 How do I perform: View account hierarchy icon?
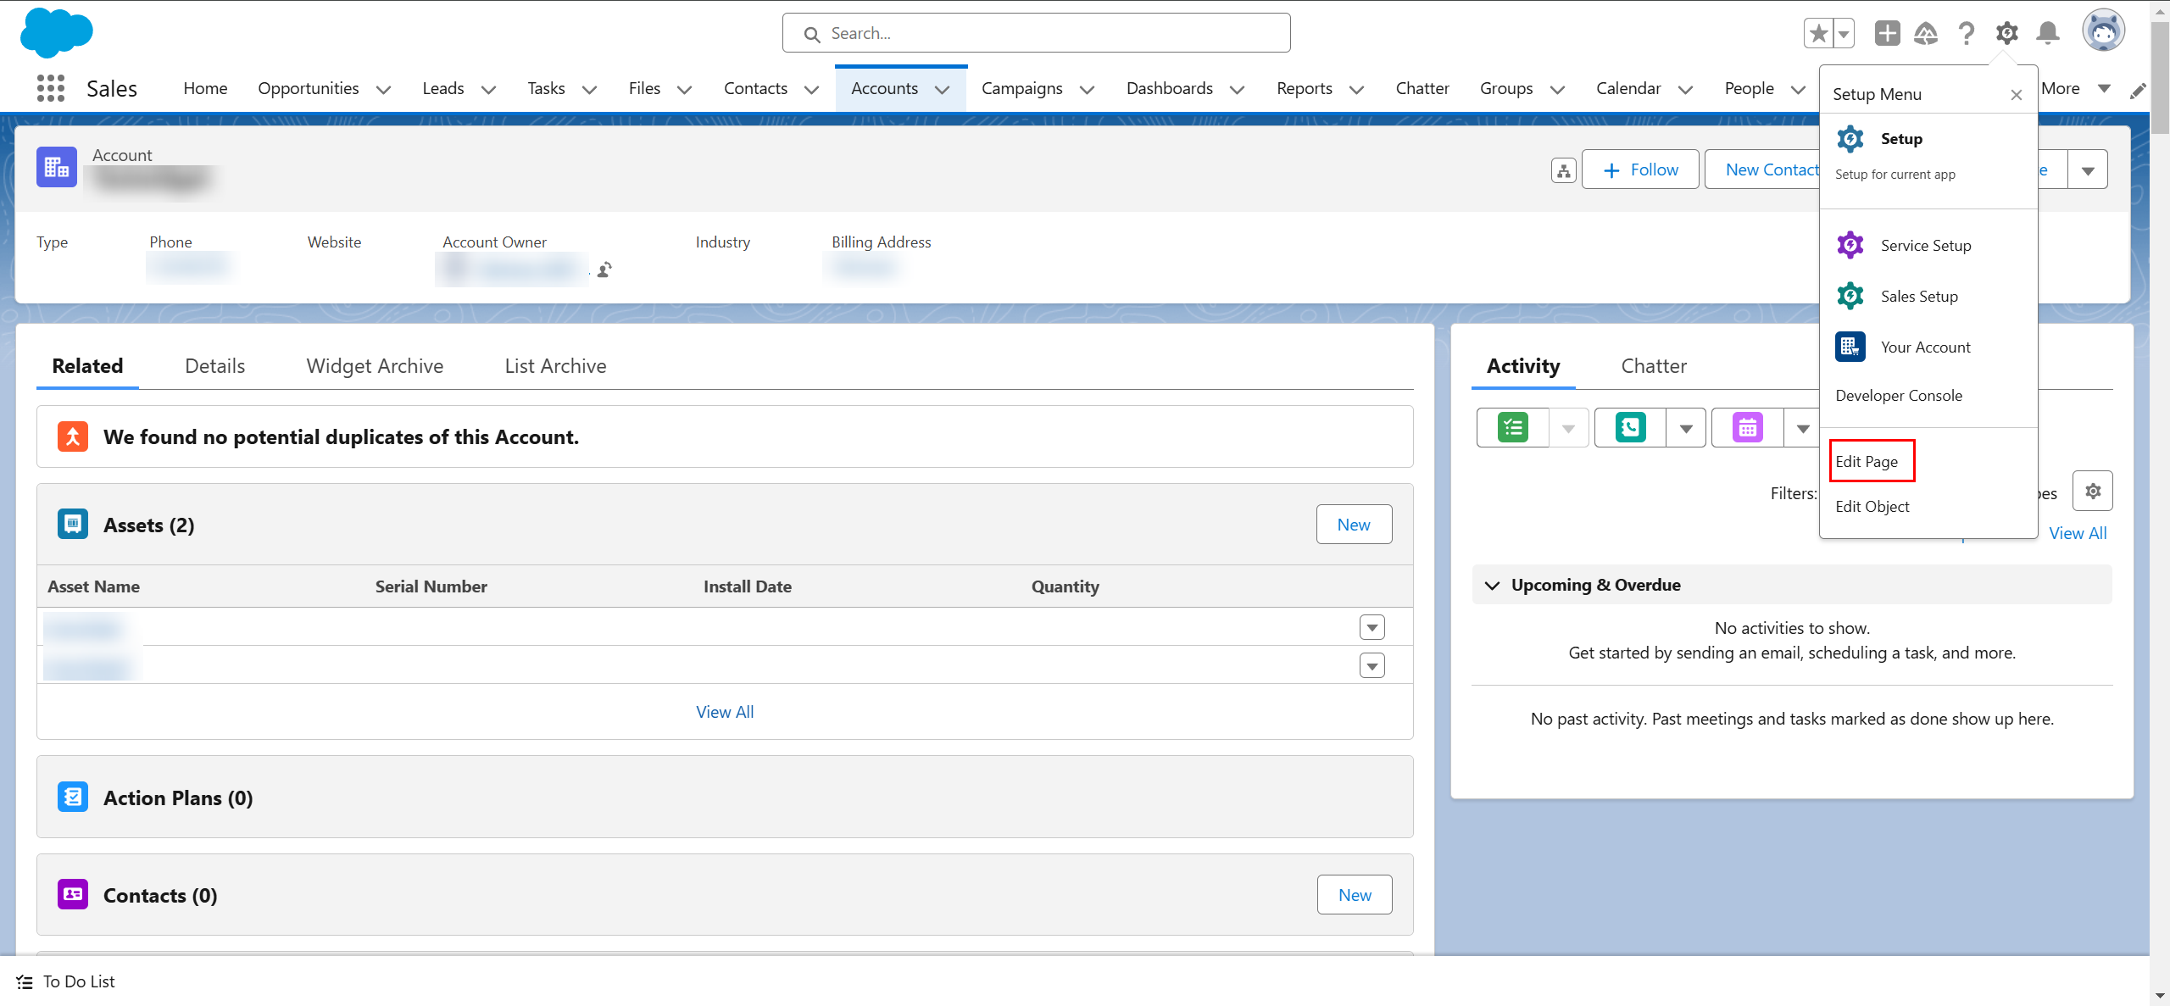click(x=1564, y=170)
